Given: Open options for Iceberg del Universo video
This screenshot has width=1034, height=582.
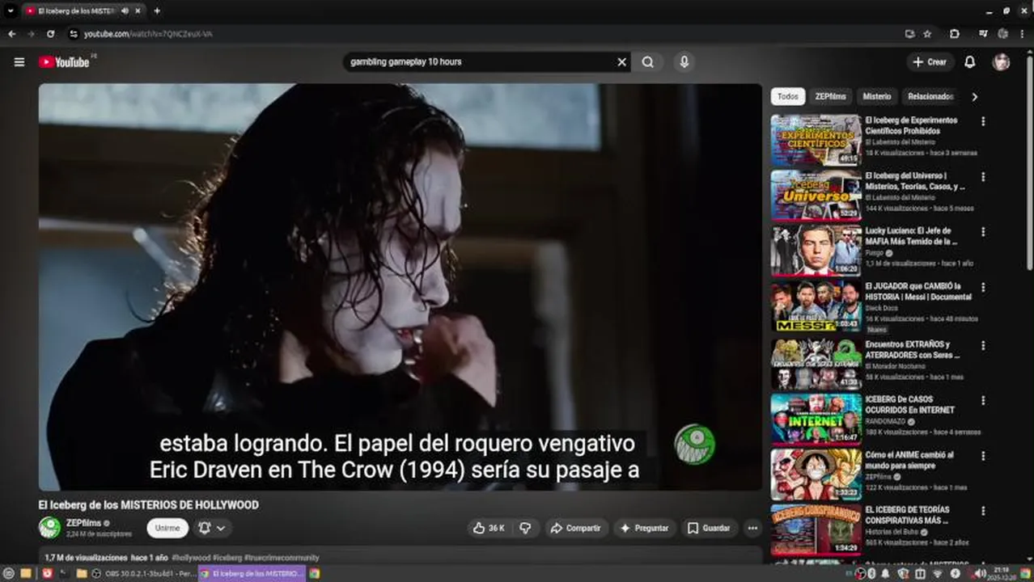Looking at the screenshot, I should (x=983, y=176).
